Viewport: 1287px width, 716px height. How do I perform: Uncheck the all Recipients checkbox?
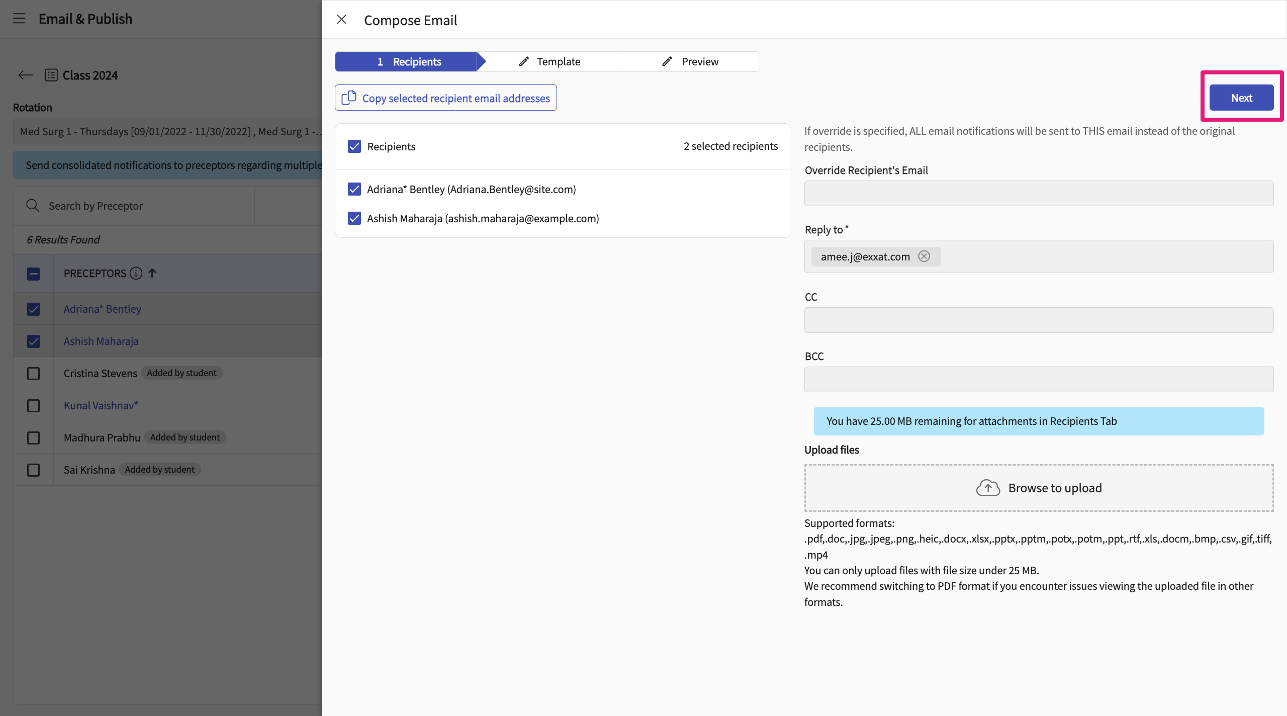coord(354,146)
